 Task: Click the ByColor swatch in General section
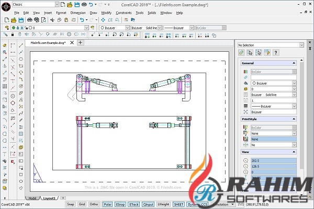[274, 72]
